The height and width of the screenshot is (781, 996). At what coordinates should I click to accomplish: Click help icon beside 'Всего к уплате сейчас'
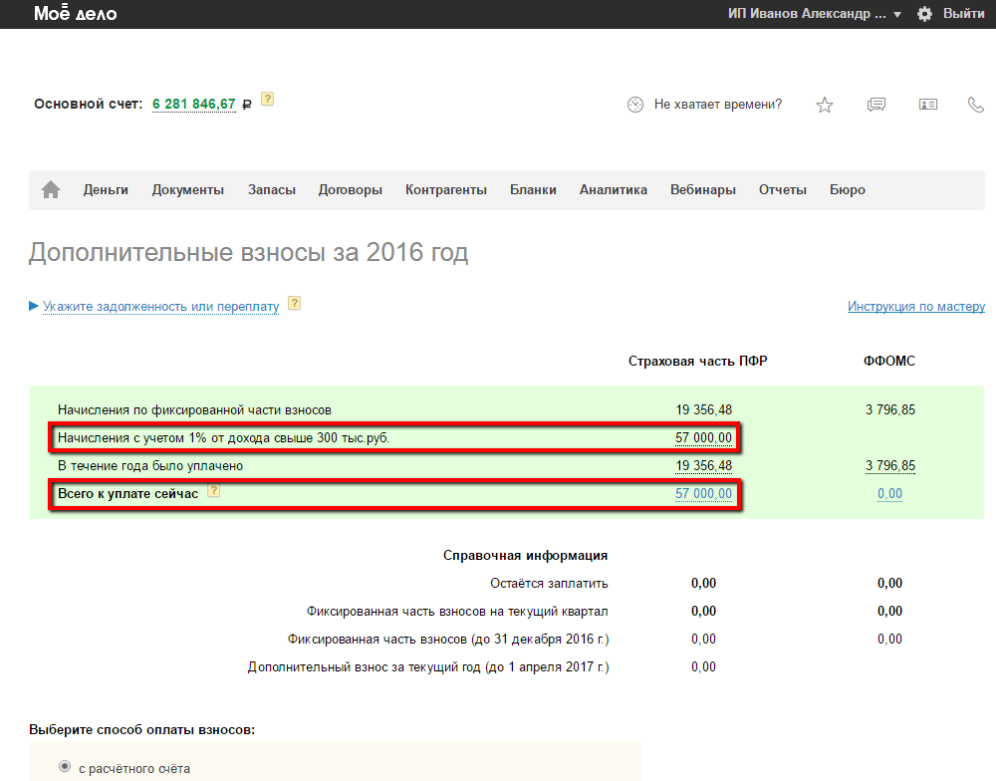[x=213, y=491]
